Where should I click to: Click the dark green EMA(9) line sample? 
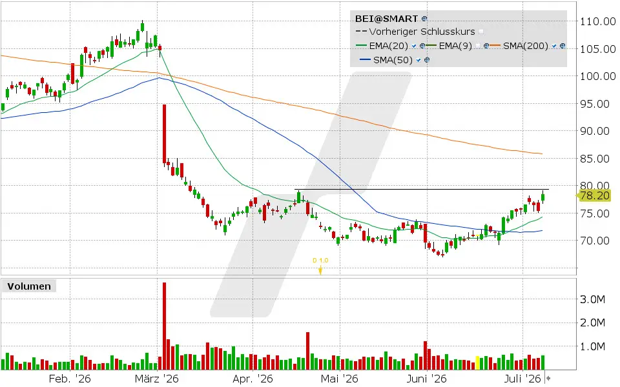tap(431, 45)
